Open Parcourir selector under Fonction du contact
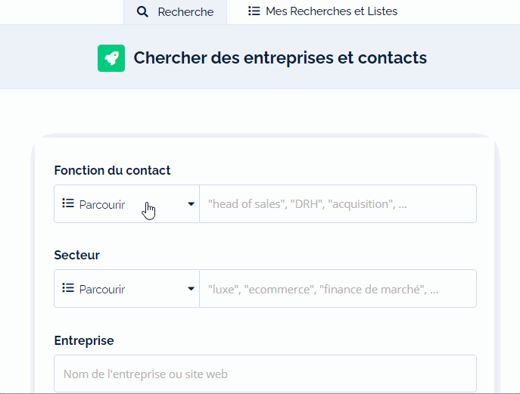The image size is (520, 394). [126, 203]
